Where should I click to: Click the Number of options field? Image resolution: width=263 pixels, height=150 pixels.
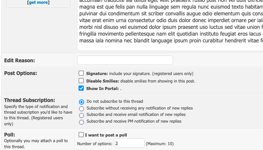click(x=129, y=143)
